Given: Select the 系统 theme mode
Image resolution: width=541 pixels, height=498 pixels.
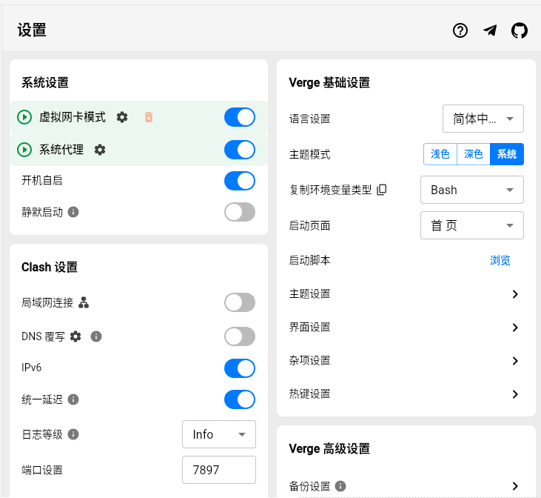Looking at the screenshot, I should tap(507, 154).
